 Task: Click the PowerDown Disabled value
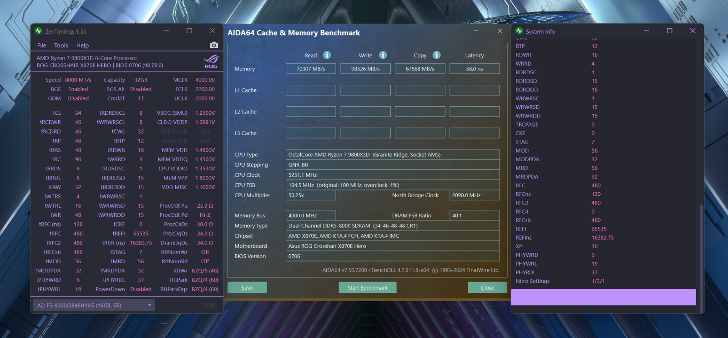141,289
